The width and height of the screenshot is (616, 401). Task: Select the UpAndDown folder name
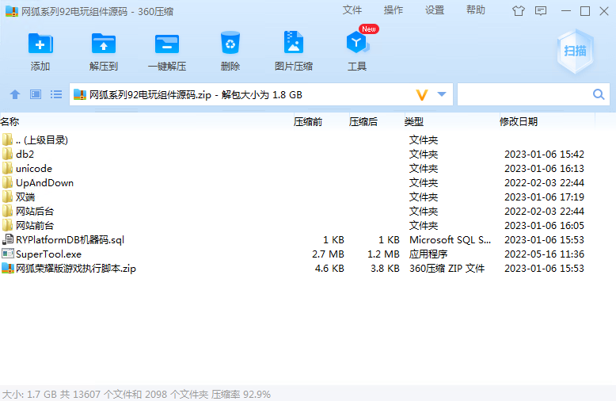[x=44, y=183]
